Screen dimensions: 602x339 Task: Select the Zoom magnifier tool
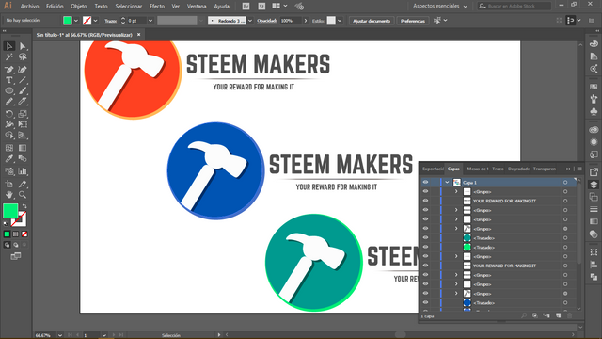tap(23, 195)
